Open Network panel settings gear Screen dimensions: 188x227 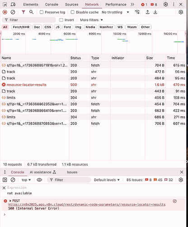[181, 12]
